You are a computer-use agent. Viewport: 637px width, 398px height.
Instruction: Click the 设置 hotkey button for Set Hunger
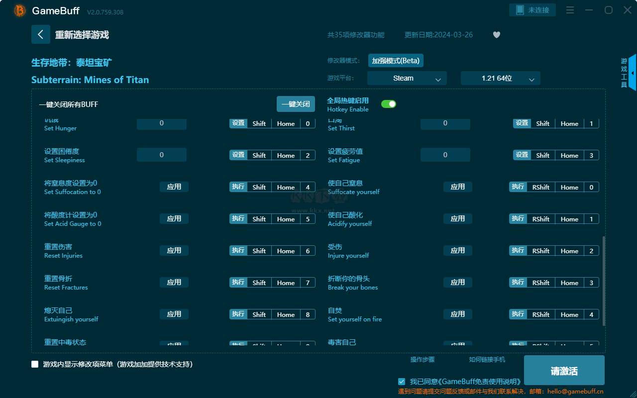(x=238, y=123)
